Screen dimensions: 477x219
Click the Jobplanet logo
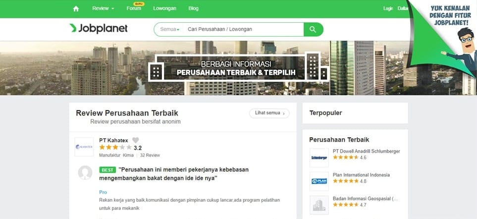click(99, 28)
